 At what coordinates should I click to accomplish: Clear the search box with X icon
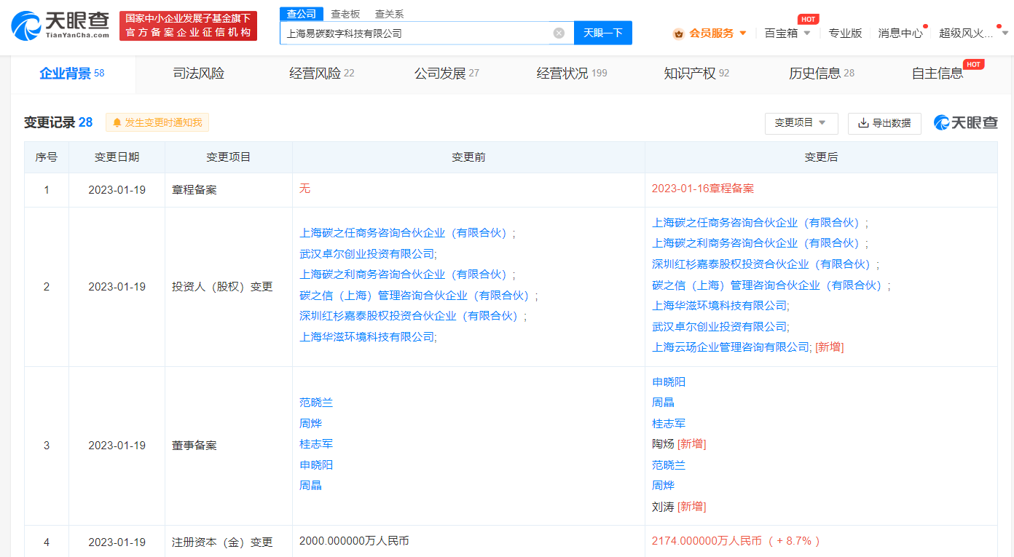(x=559, y=33)
